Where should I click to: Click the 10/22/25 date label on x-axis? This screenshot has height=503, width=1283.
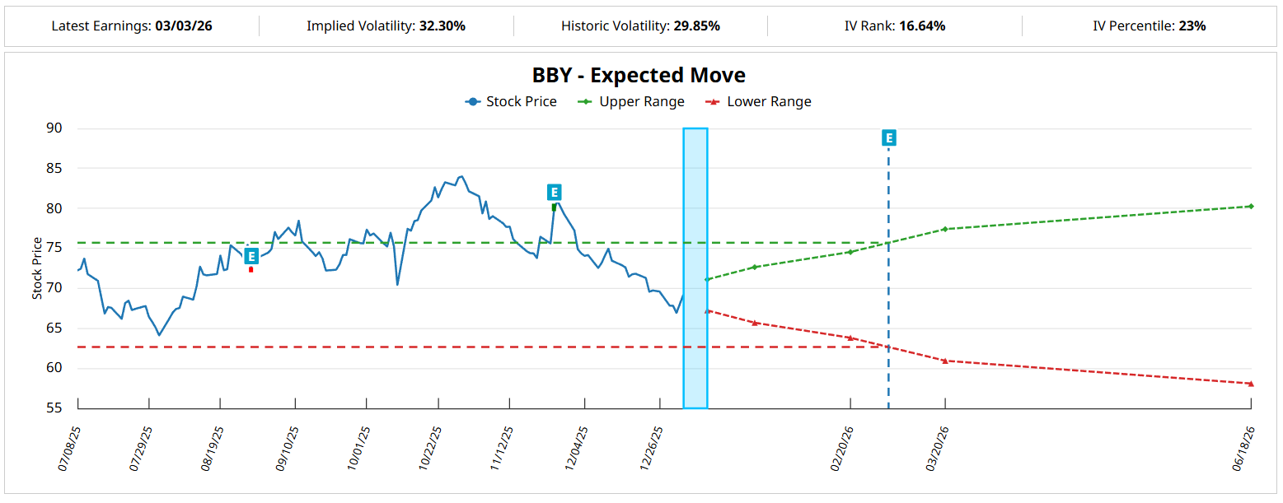click(430, 448)
